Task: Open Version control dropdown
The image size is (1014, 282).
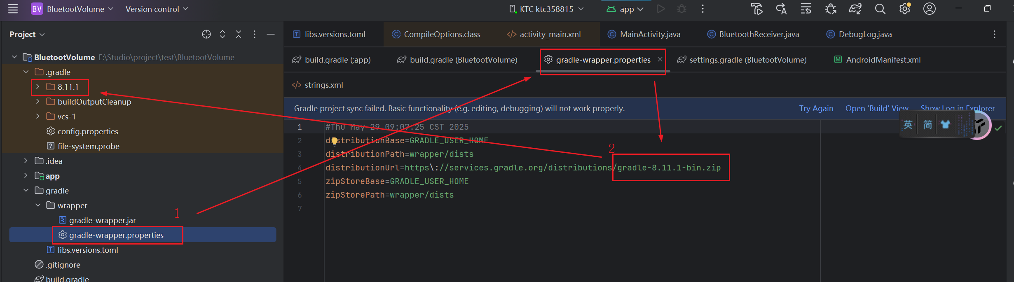Action: (x=157, y=9)
